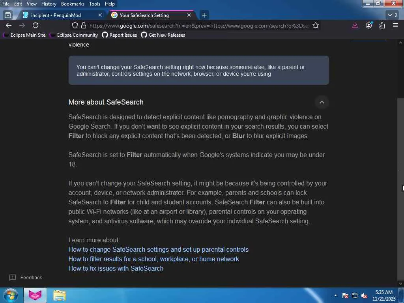
Task: Click the scrollbar up arrow
Action: pos(400,43)
